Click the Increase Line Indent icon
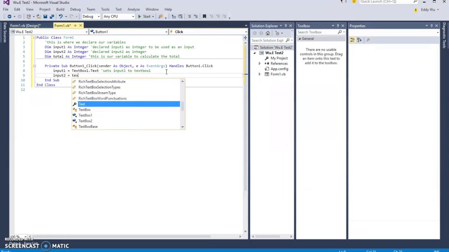The image size is (449, 252). (180, 16)
